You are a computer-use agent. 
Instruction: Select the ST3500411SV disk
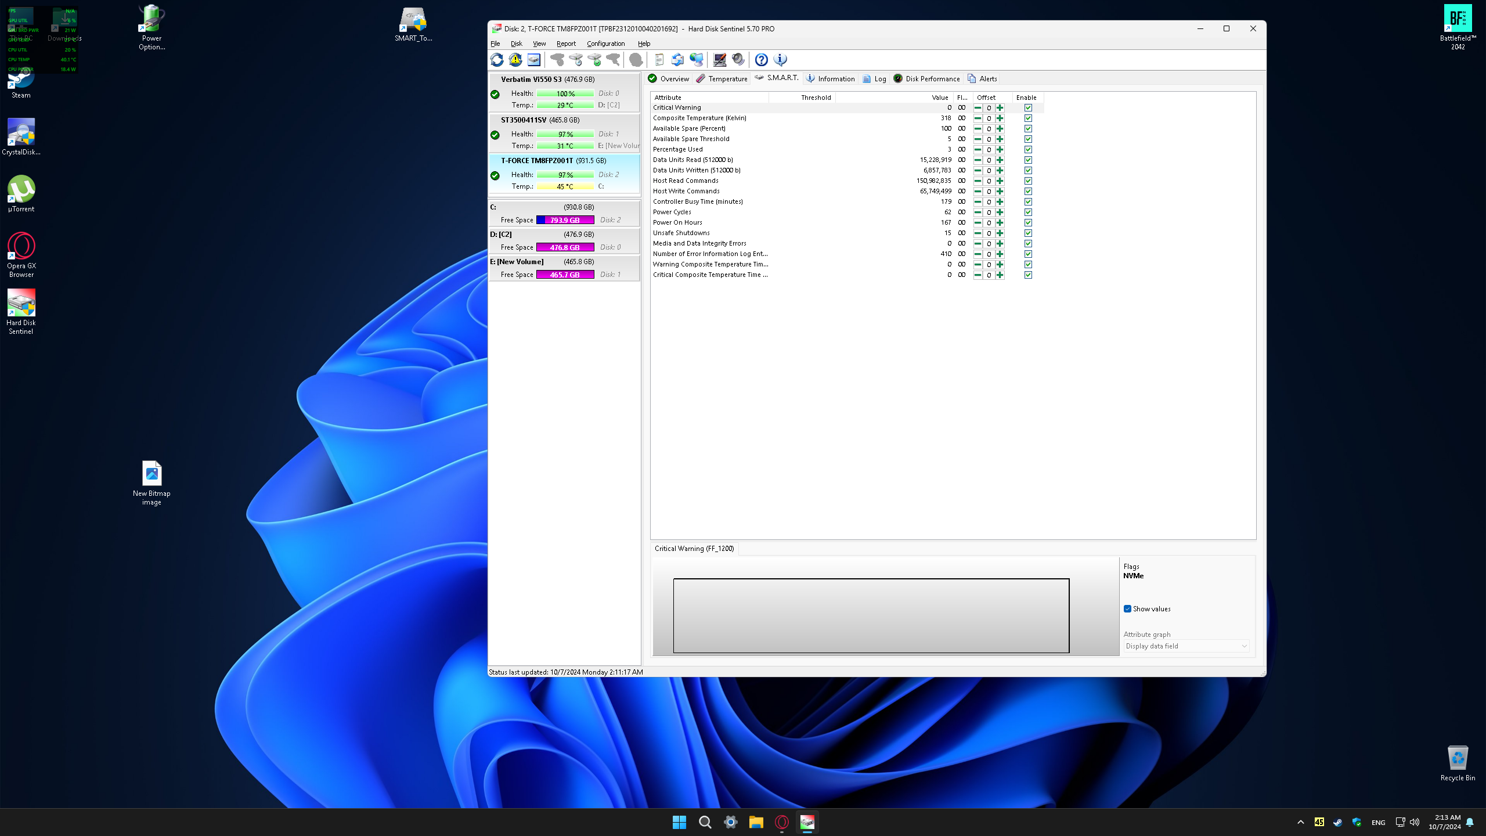(x=564, y=133)
